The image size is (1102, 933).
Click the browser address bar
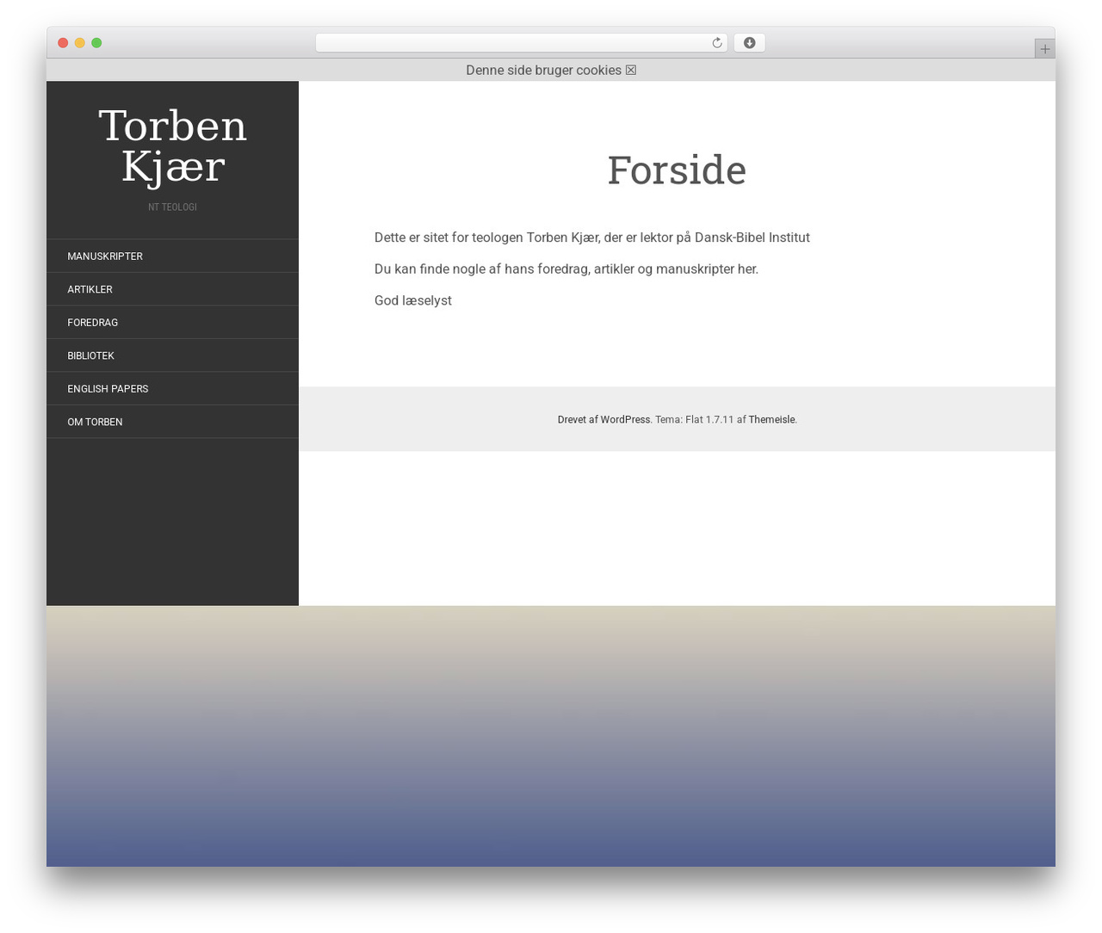[x=521, y=43]
